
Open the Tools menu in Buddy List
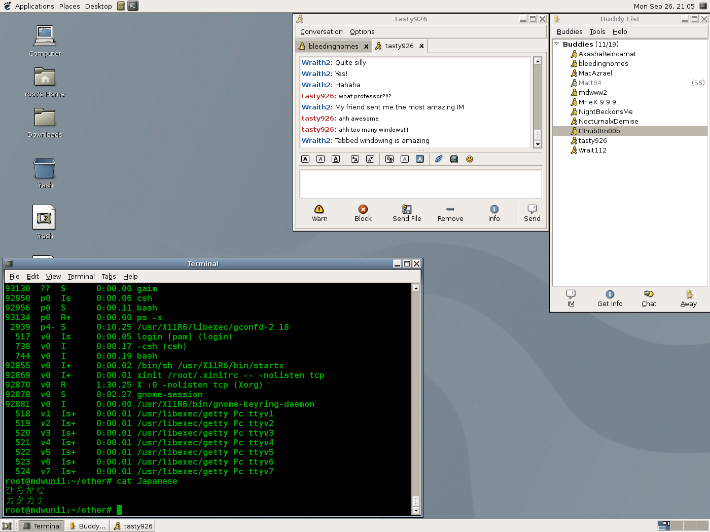pos(597,31)
